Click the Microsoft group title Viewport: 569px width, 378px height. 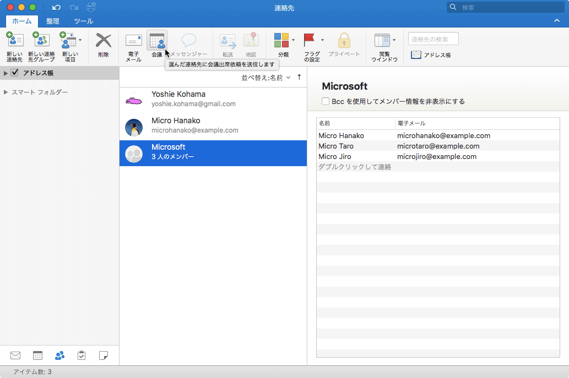pos(344,86)
